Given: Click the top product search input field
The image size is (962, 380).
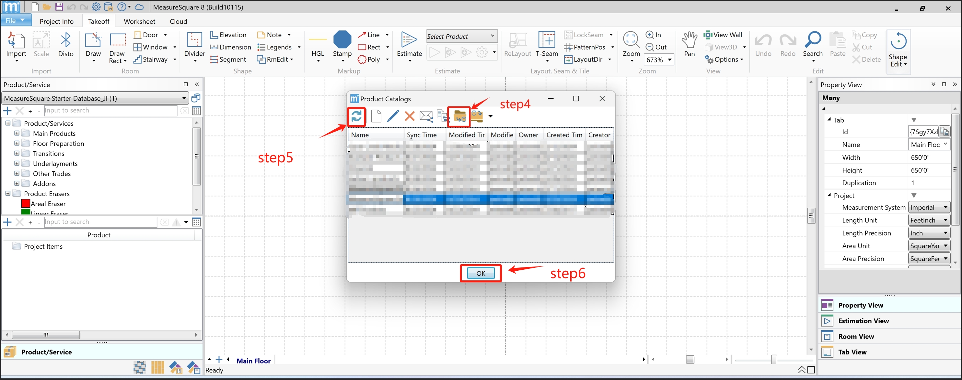Looking at the screenshot, I should 110,110.
